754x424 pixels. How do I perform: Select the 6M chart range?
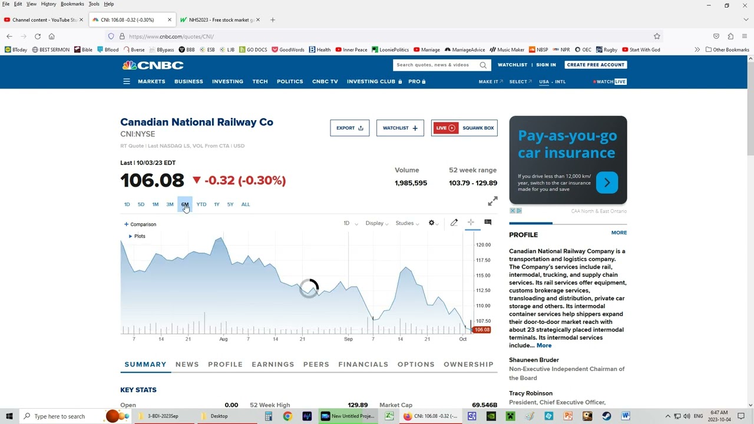click(x=184, y=204)
